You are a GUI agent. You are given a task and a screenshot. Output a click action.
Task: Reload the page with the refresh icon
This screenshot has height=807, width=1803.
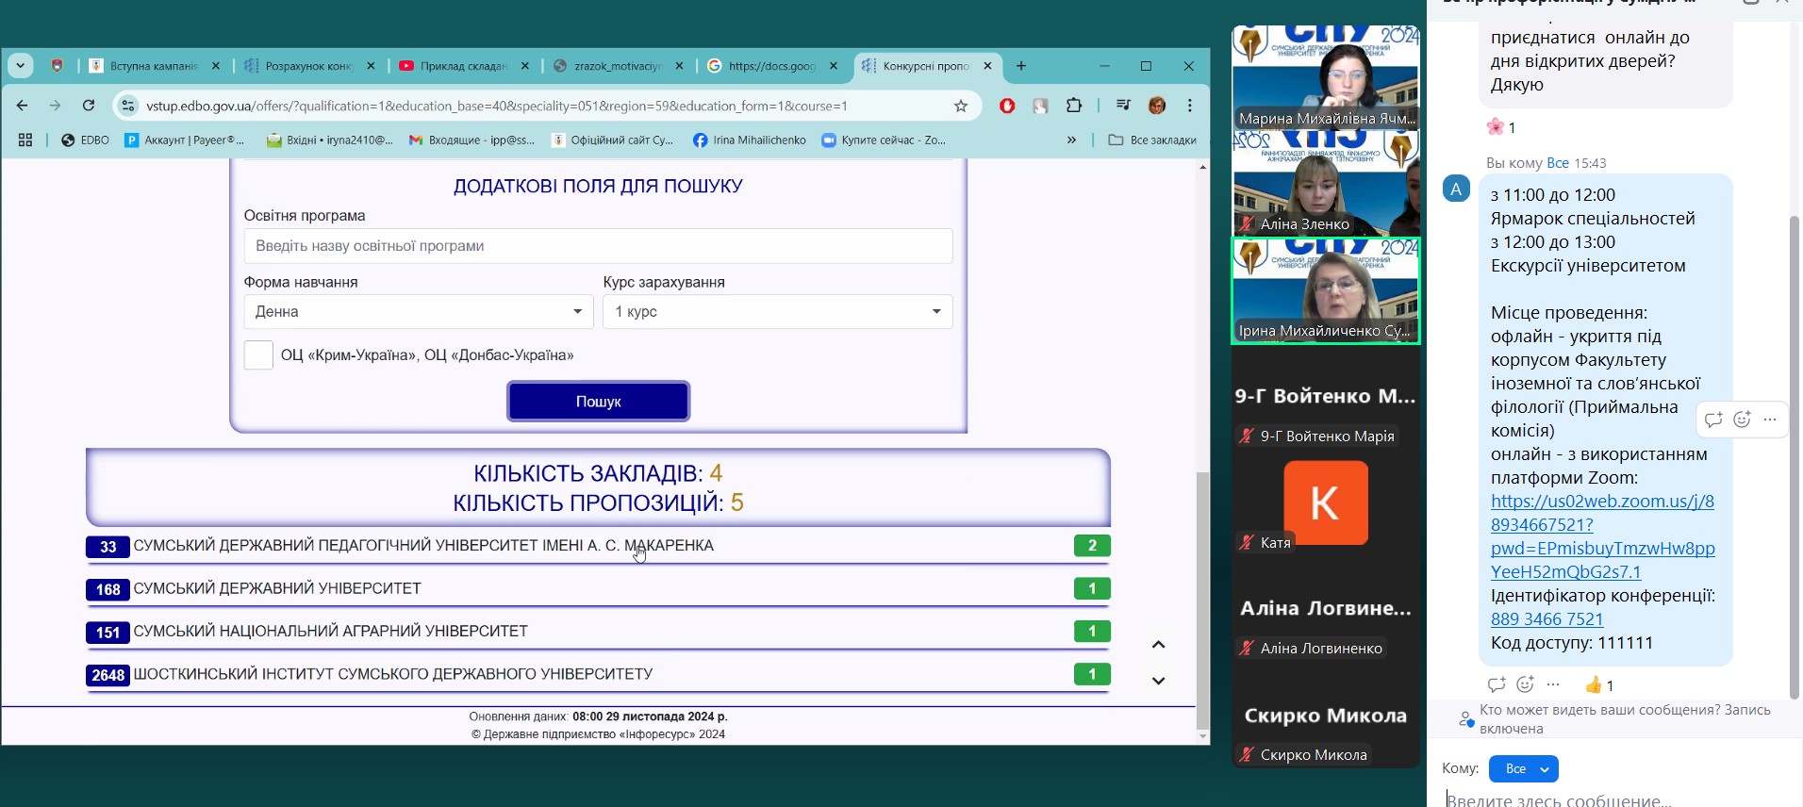(89, 106)
